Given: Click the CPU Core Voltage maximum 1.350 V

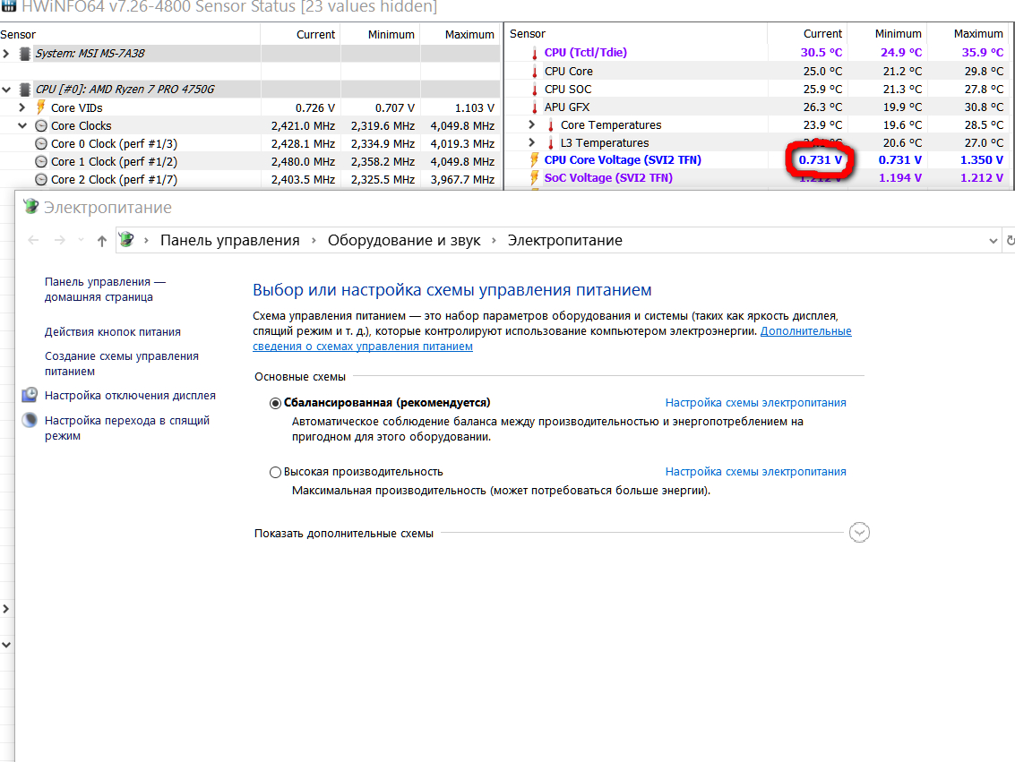Looking at the screenshot, I should (x=981, y=159).
